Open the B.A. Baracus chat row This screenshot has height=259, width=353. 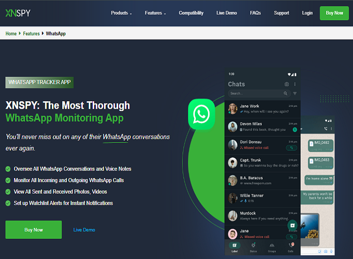(263, 181)
